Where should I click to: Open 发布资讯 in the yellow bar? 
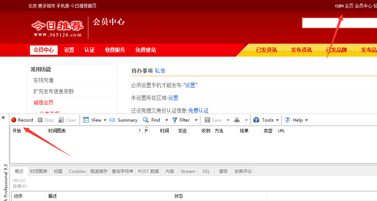point(301,50)
